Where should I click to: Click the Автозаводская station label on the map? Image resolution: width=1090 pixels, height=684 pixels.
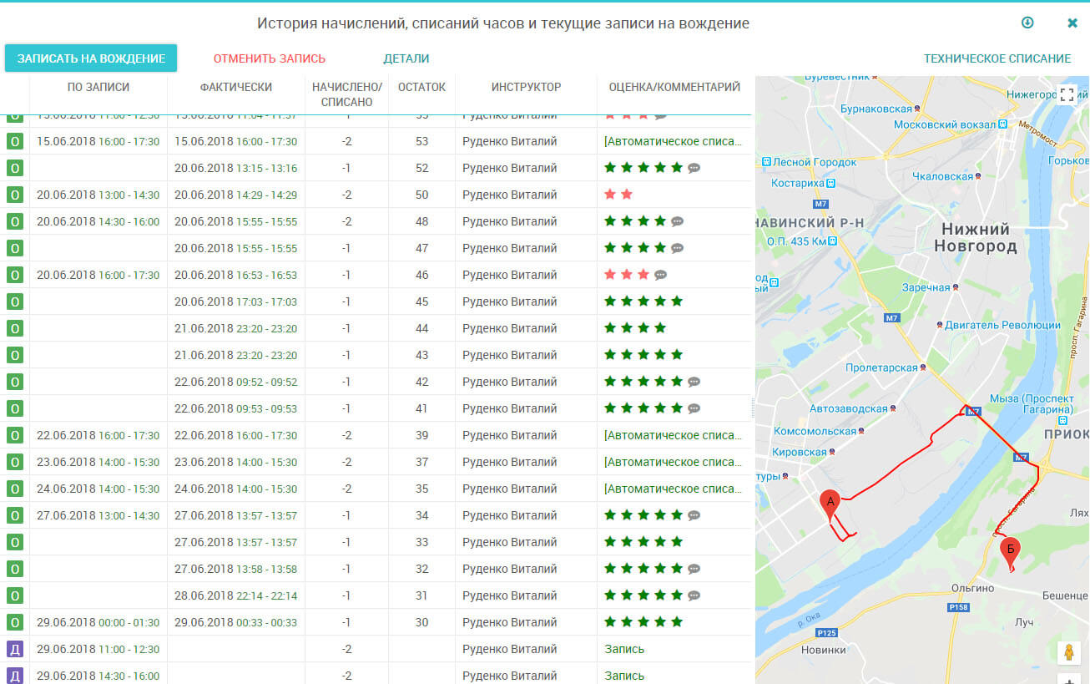tap(853, 408)
